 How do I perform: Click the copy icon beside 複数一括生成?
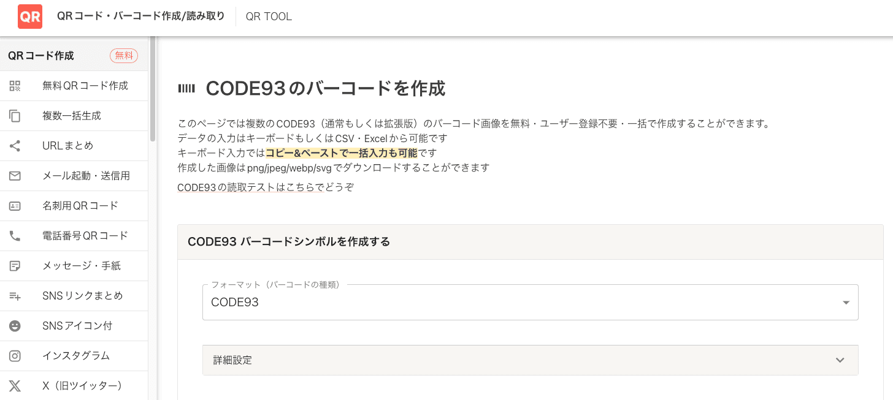(15, 116)
